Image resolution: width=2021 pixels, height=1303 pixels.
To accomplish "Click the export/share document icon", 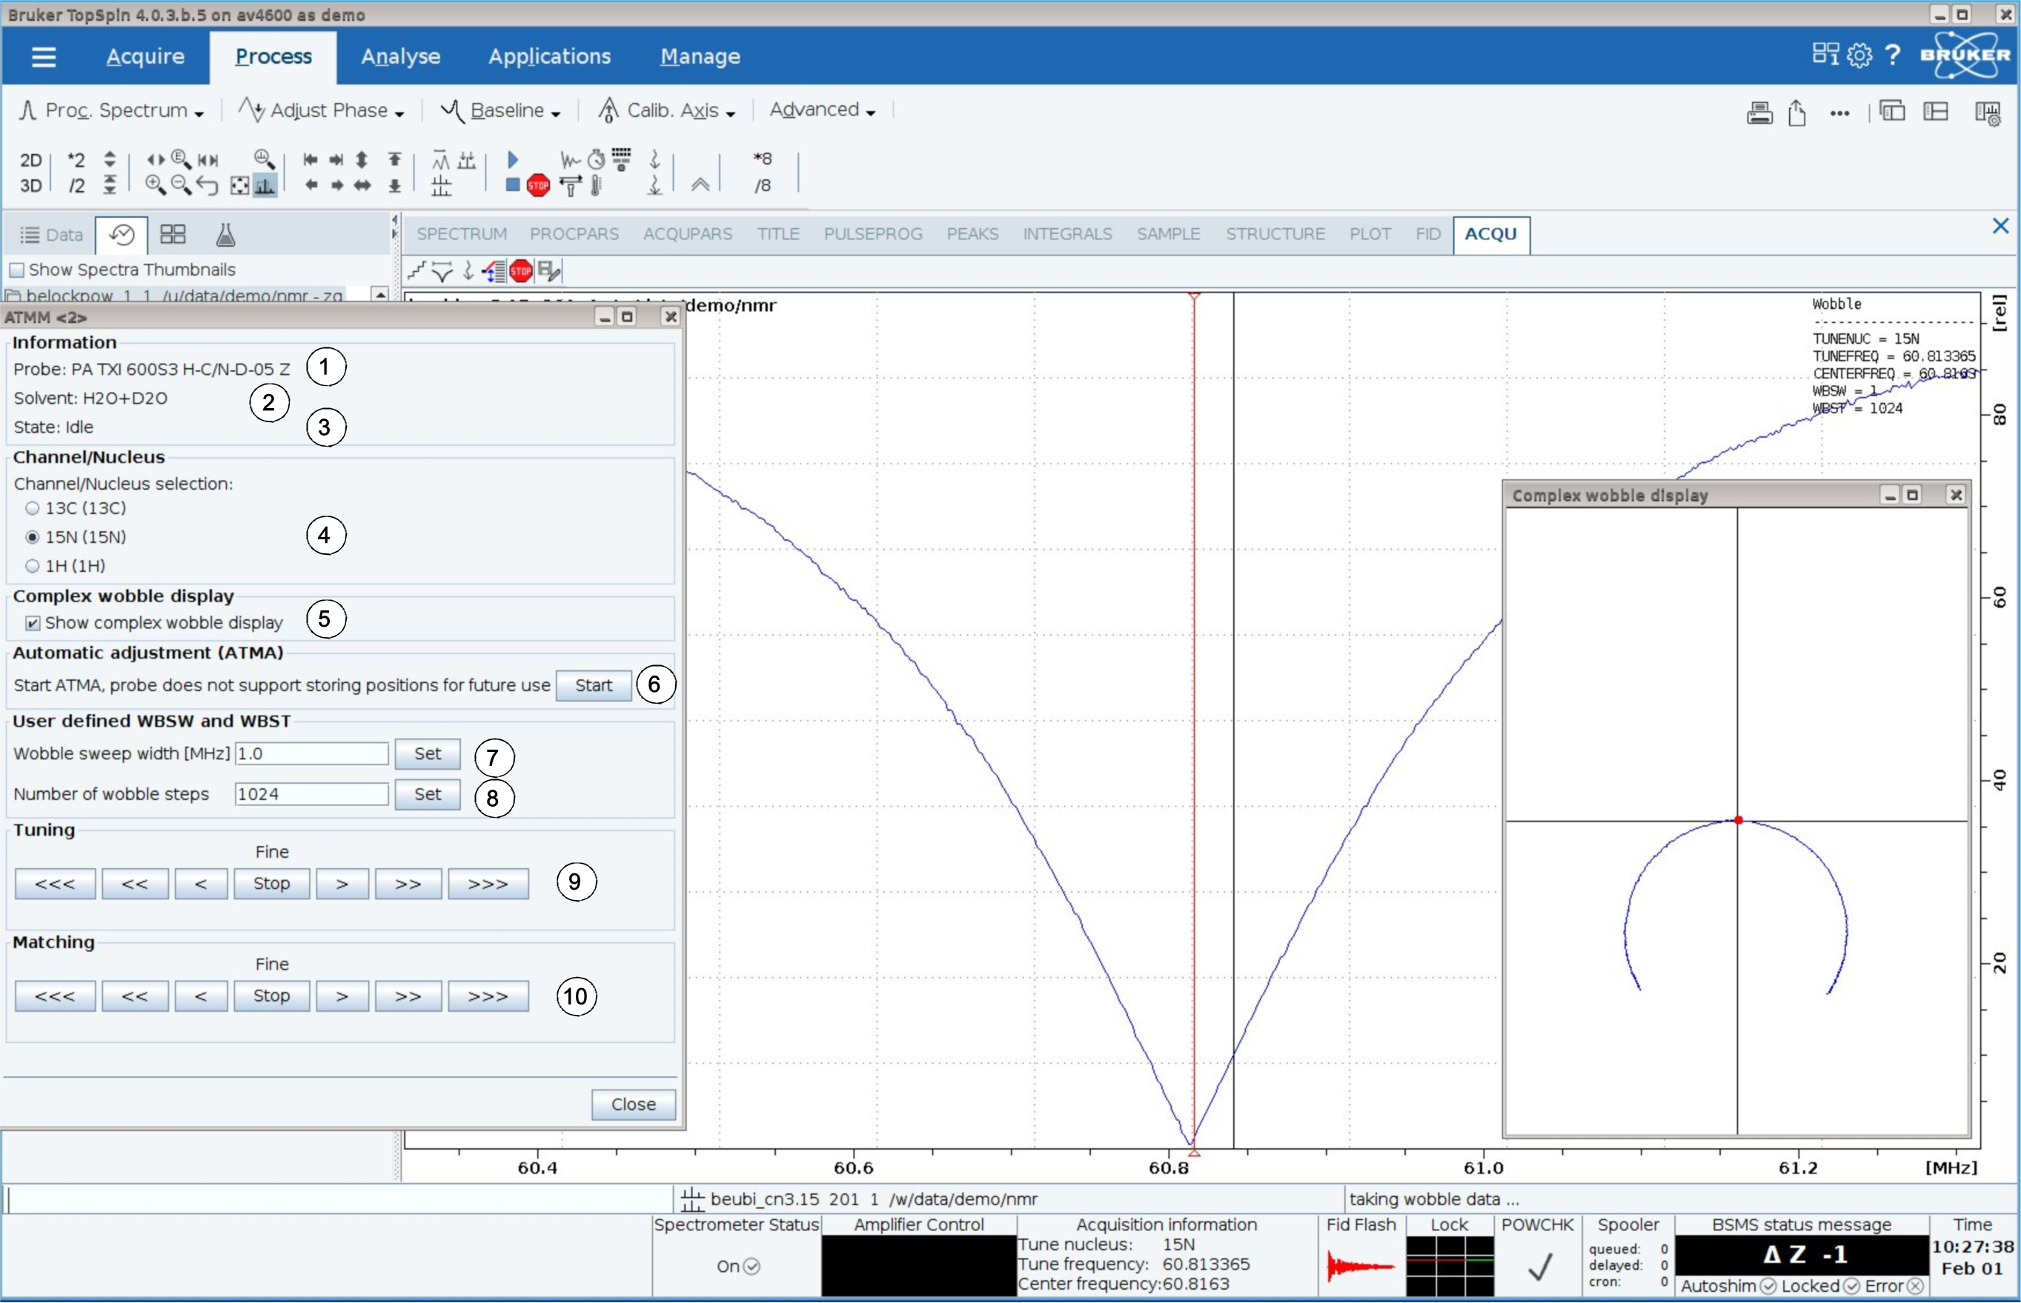I will coord(1796,113).
